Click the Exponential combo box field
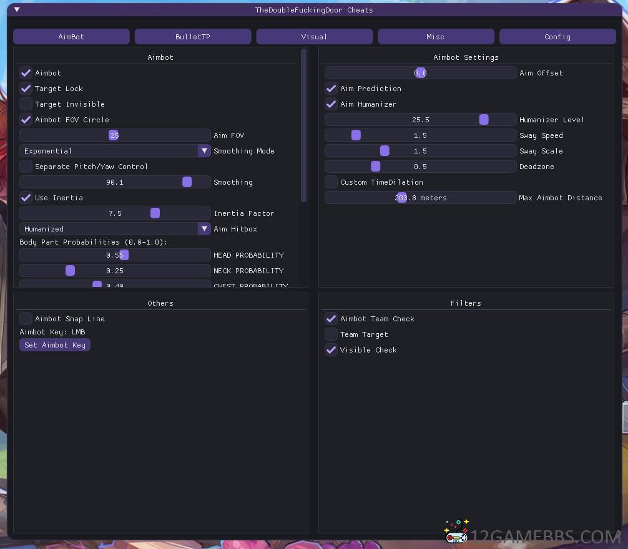Viewport: 628px width, 549px height. 109,151
